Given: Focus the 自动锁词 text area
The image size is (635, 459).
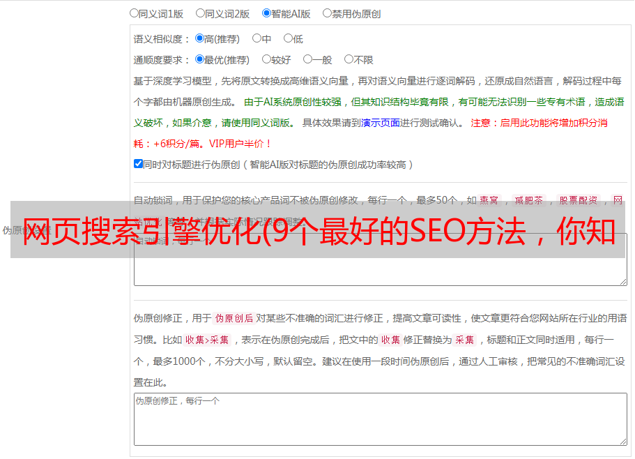Looking at the screenshot, I should pyautogui.click(x=381, y=259).
